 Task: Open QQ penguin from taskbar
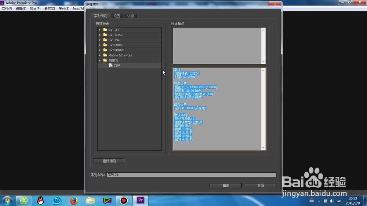[x=40, y=201]
